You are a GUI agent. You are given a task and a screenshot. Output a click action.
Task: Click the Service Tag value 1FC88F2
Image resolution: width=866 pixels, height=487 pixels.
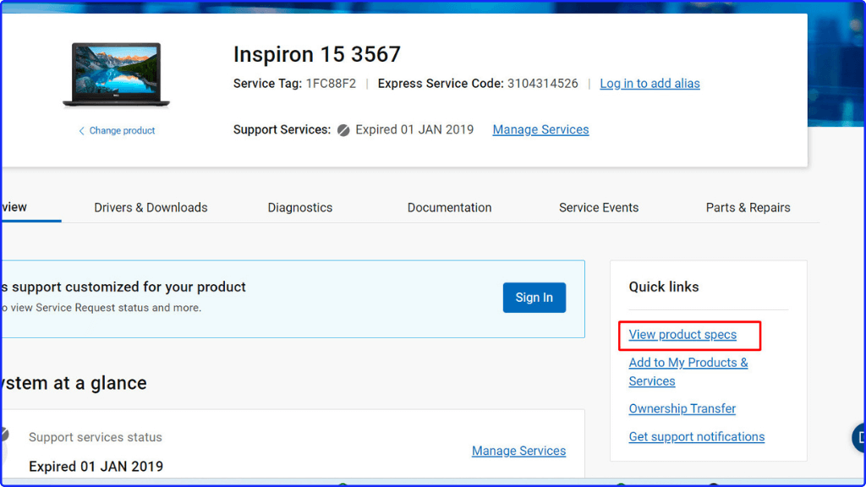coord(331,84)
